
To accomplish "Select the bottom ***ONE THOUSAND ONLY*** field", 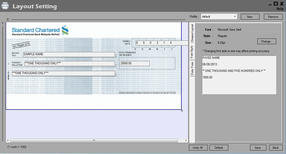I will (x=63, y=73).
